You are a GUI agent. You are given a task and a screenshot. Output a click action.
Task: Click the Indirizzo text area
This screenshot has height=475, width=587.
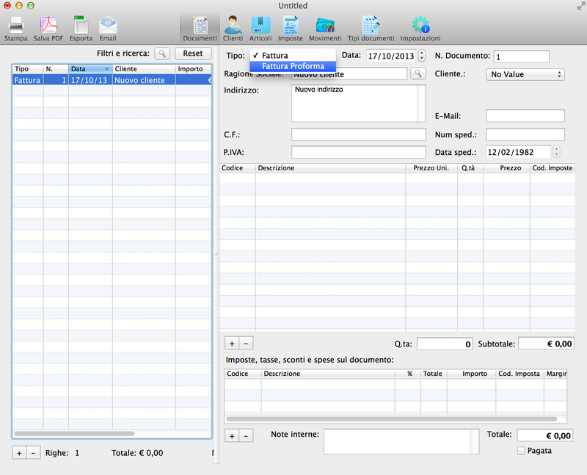(x=358, y=103)
